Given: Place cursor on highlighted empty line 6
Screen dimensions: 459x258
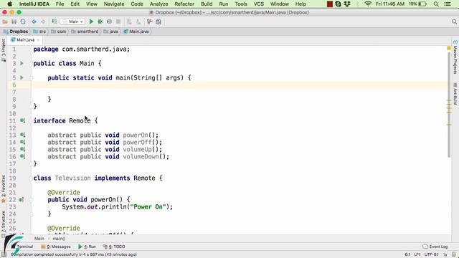Looking at the screenshot, I should tap(239, 85).
